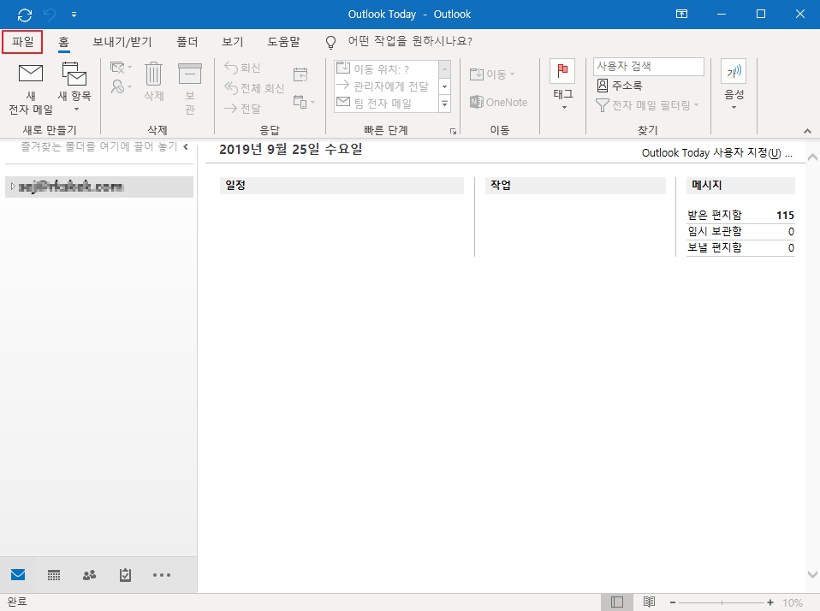
Task: Open the Customize Quick Access Toolbar dropdown
Action: coord(74,15)
